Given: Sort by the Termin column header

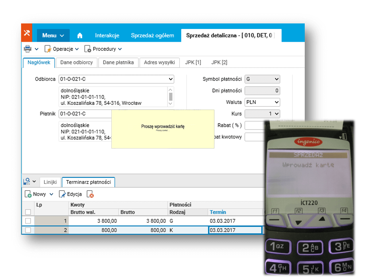Looking at the screenshot, I should coord(235,212).
